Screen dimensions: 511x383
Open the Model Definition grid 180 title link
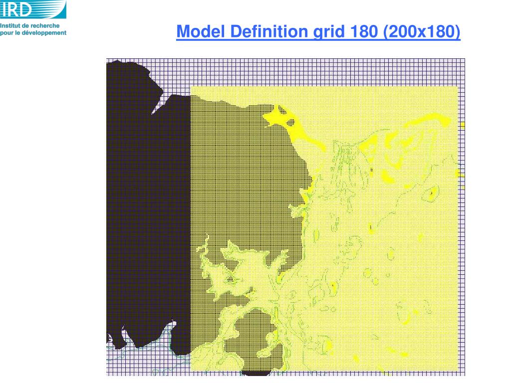(318, 31)
